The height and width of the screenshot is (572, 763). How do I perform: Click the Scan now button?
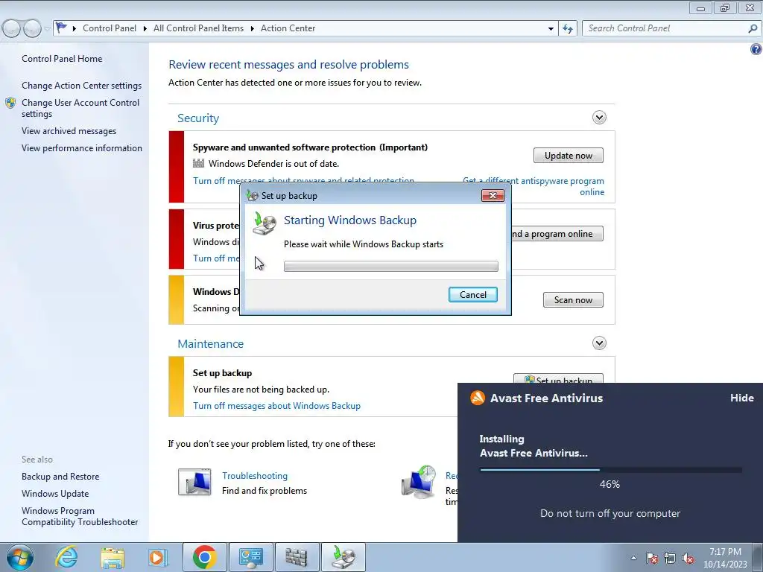[573, 299]
